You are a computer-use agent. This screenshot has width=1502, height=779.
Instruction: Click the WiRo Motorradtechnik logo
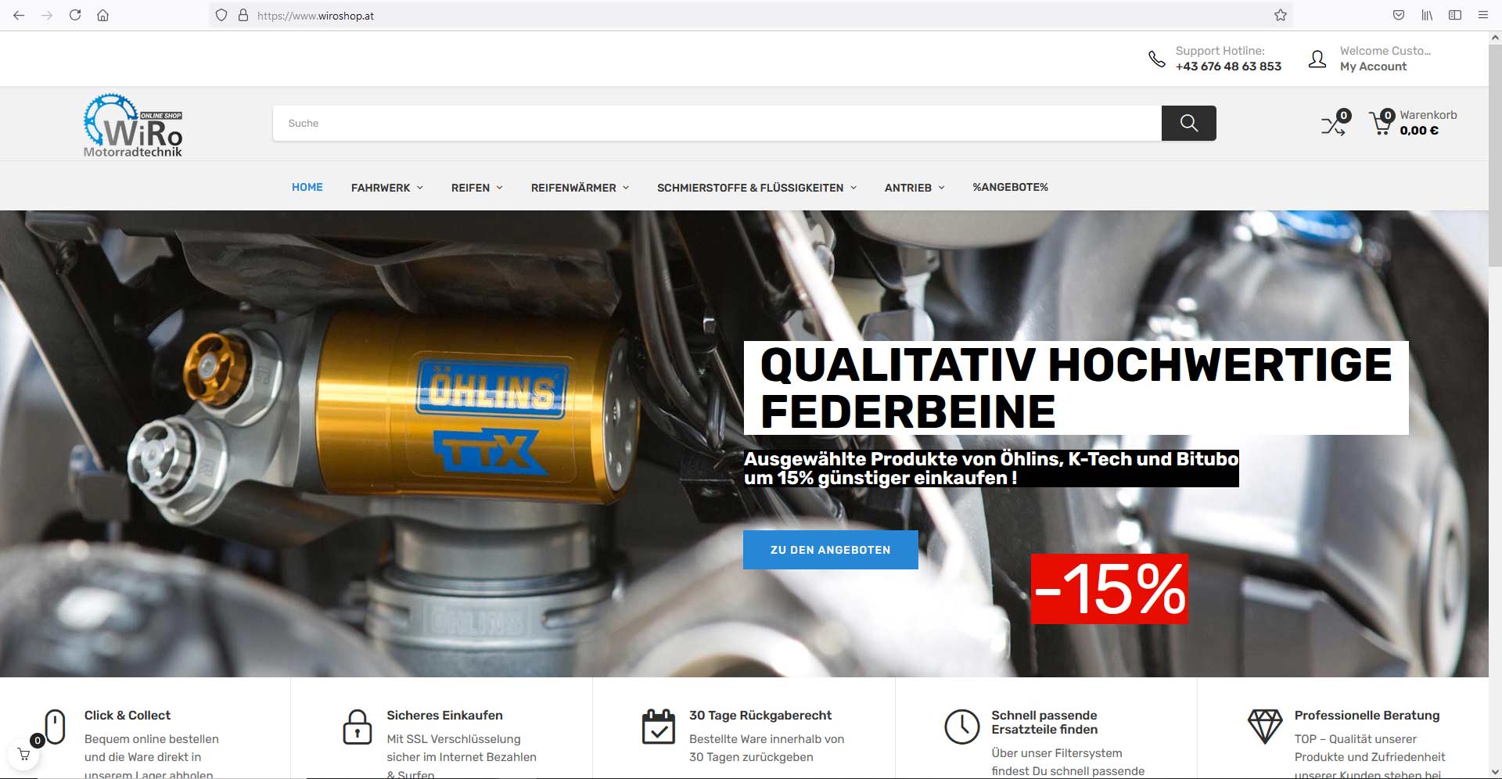pyautogui.click(x=133, y=125)
